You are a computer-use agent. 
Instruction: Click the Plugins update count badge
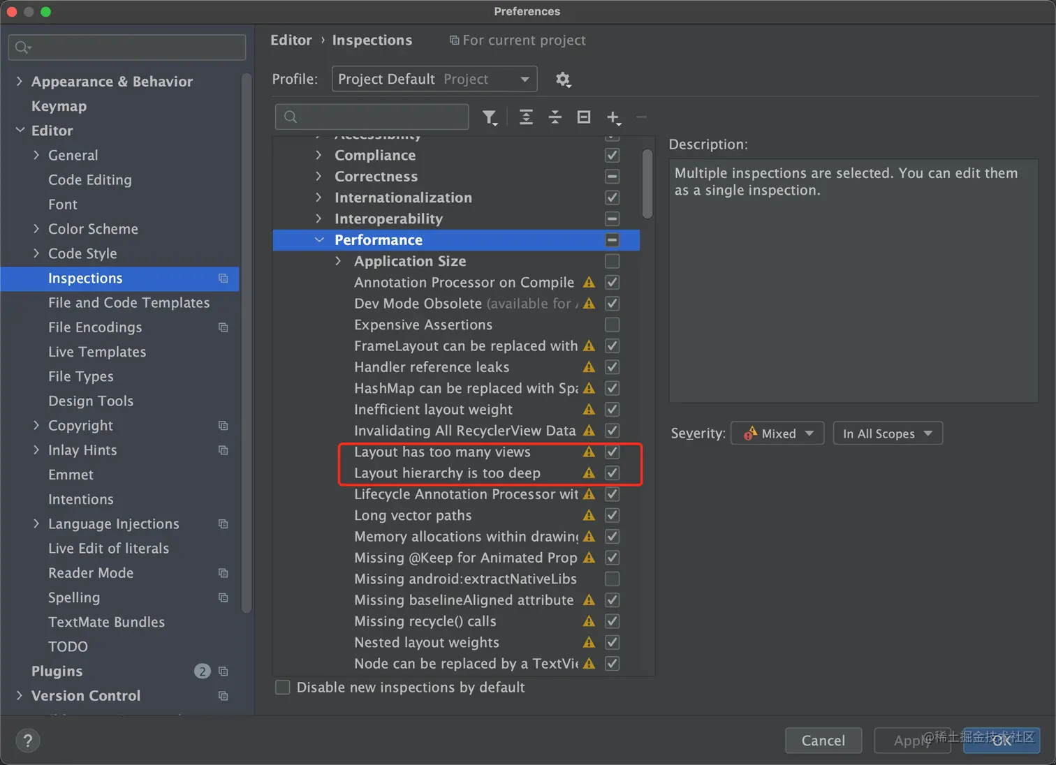(202, 671)
